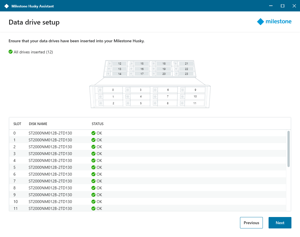Go back with the Previous button
Viewport: 300px width, 237px height.
pyautogui.click(x=251, y=223)
